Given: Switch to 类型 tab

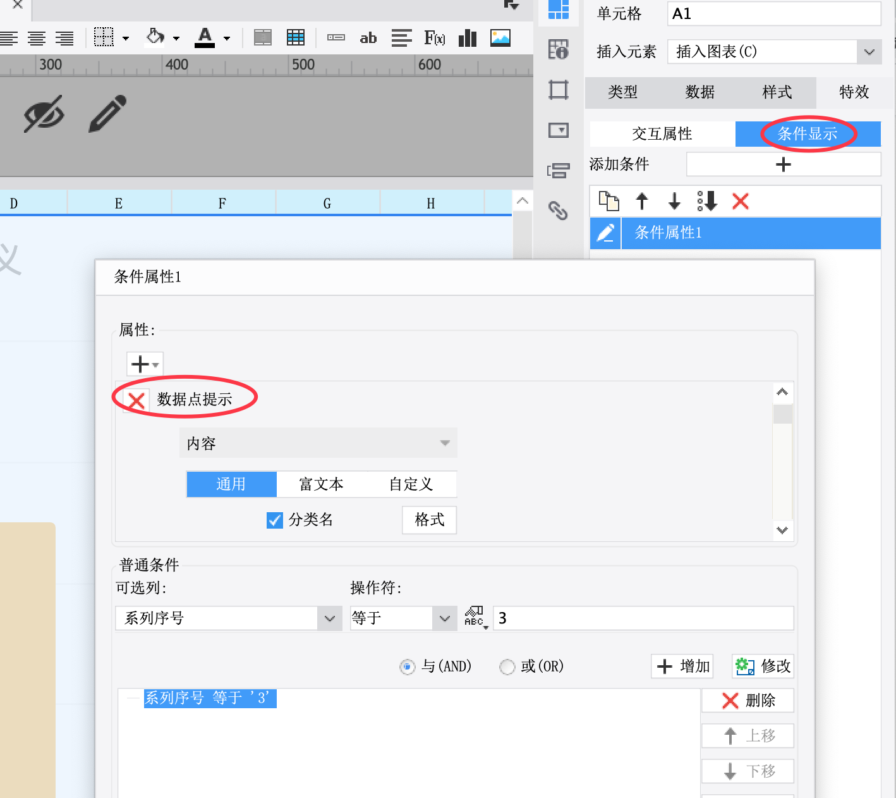Looking at the screenshot, I should point(623,92).
